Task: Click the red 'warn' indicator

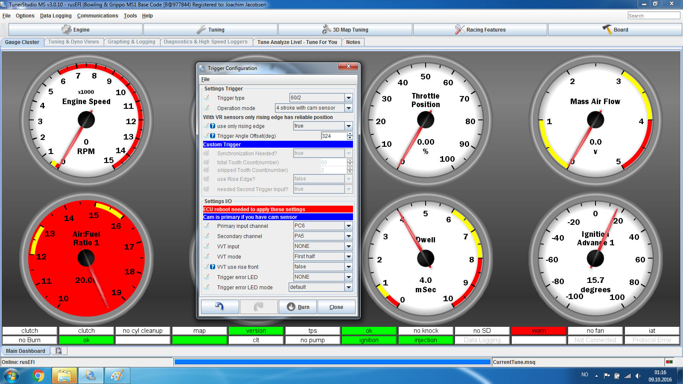Action: tap(539, 331)
